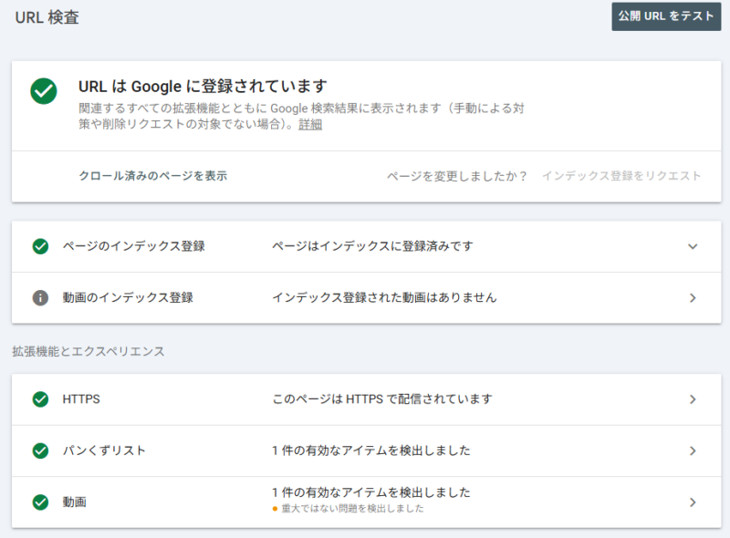Click green check icon next to ページのインデックス登録
The height and width of the screenshot is (538, 730).
point(40,246)
